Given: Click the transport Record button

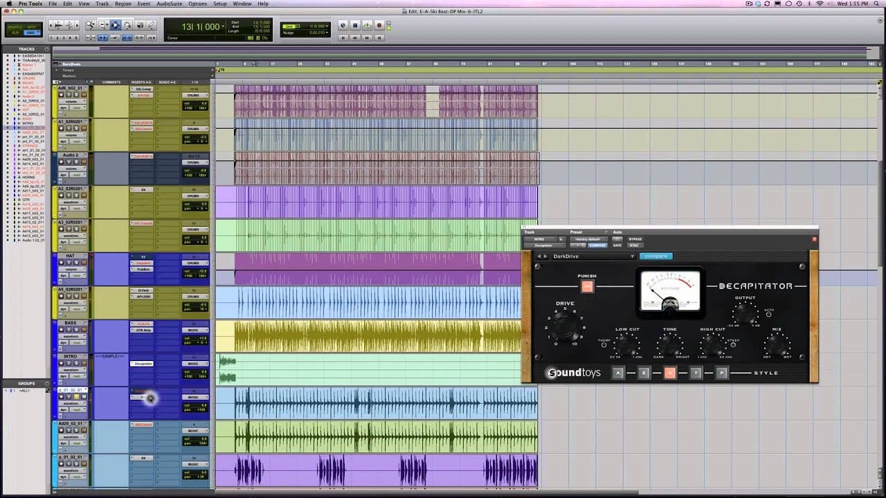Looking at the screenshot, I should [x=379, y=26].
